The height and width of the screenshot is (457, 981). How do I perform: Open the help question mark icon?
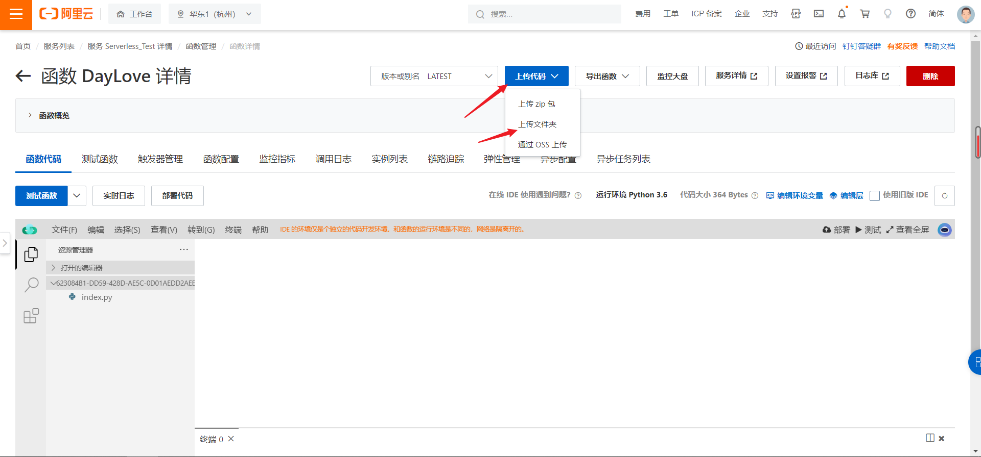[x=910, y=14]
